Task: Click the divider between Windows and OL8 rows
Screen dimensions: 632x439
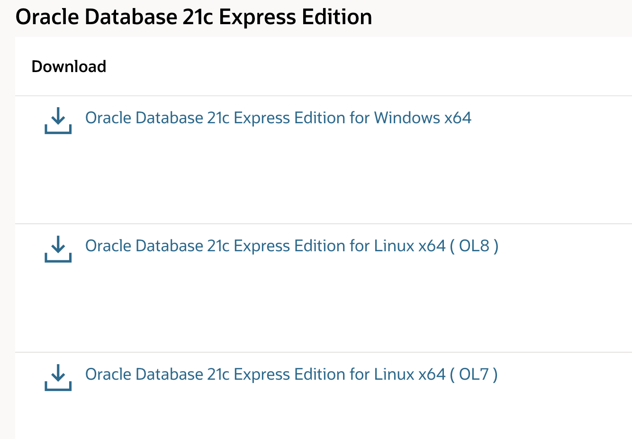Action: point(324,224)
